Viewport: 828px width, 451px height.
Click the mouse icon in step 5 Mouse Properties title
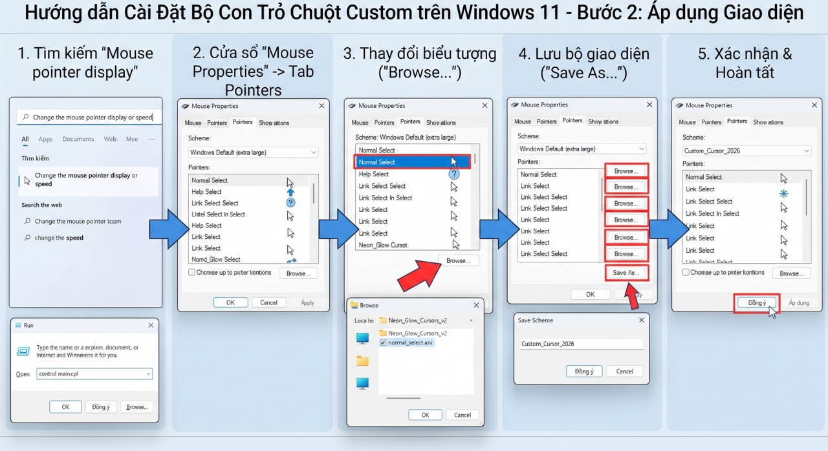(680, 105)
